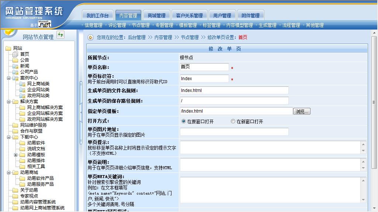
Task: Click the folder icon next to 政府网站类
Action: pyautogui.click(x=22, y=96)
